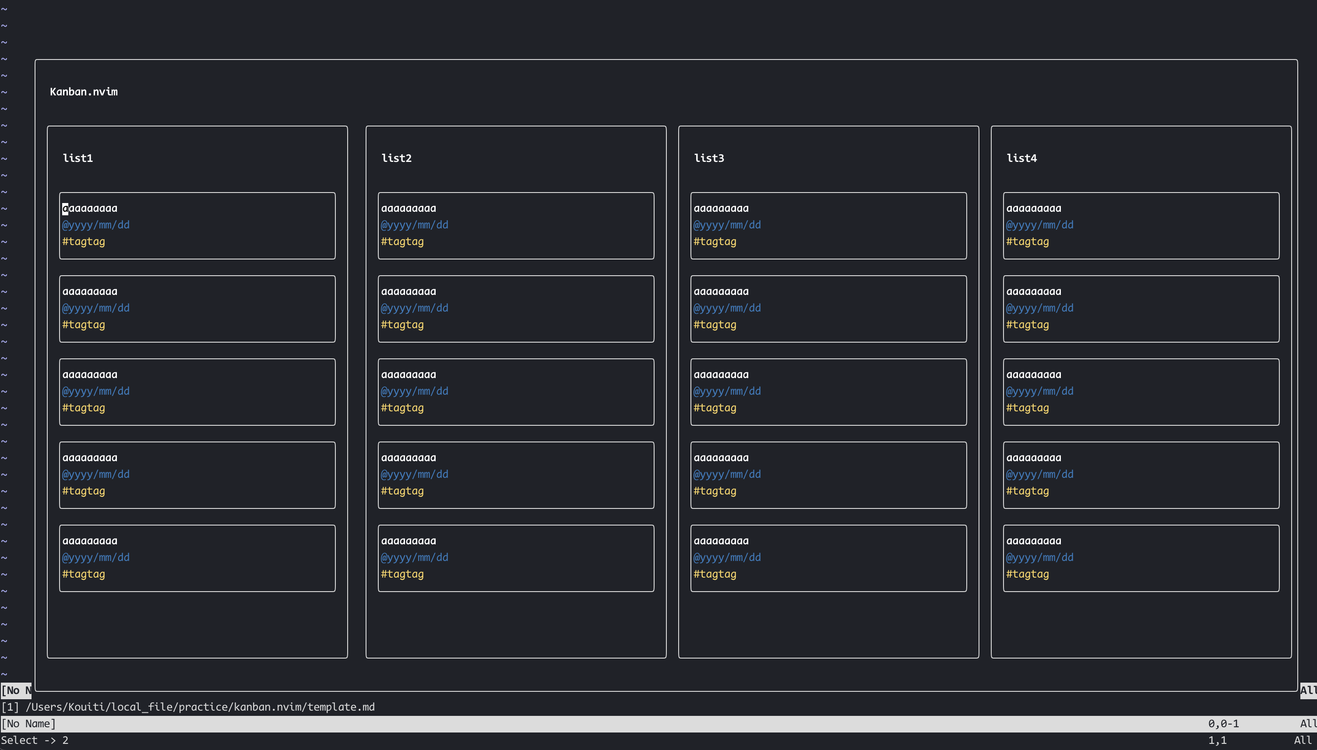The width and height of the screenshot is (1317, 750).
Task: Select the bottom card title in list2
Action: pyautogui.click(x=408, y=541)
